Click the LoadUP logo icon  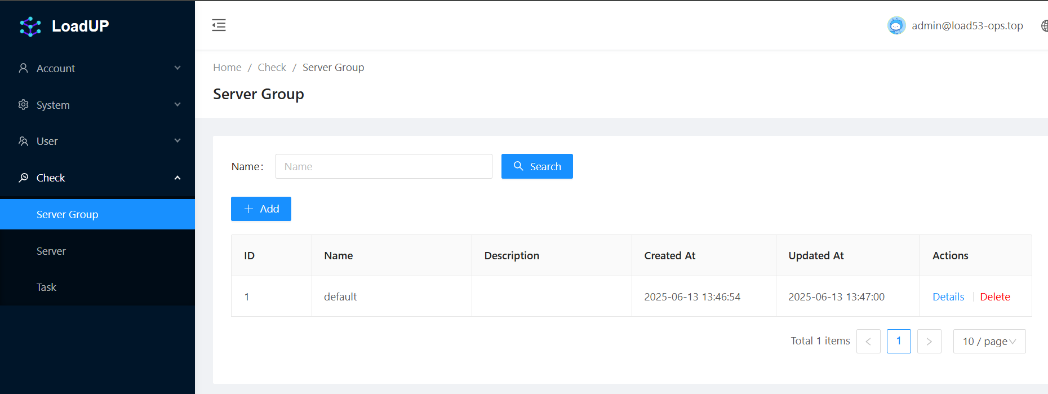click(30, 26)
